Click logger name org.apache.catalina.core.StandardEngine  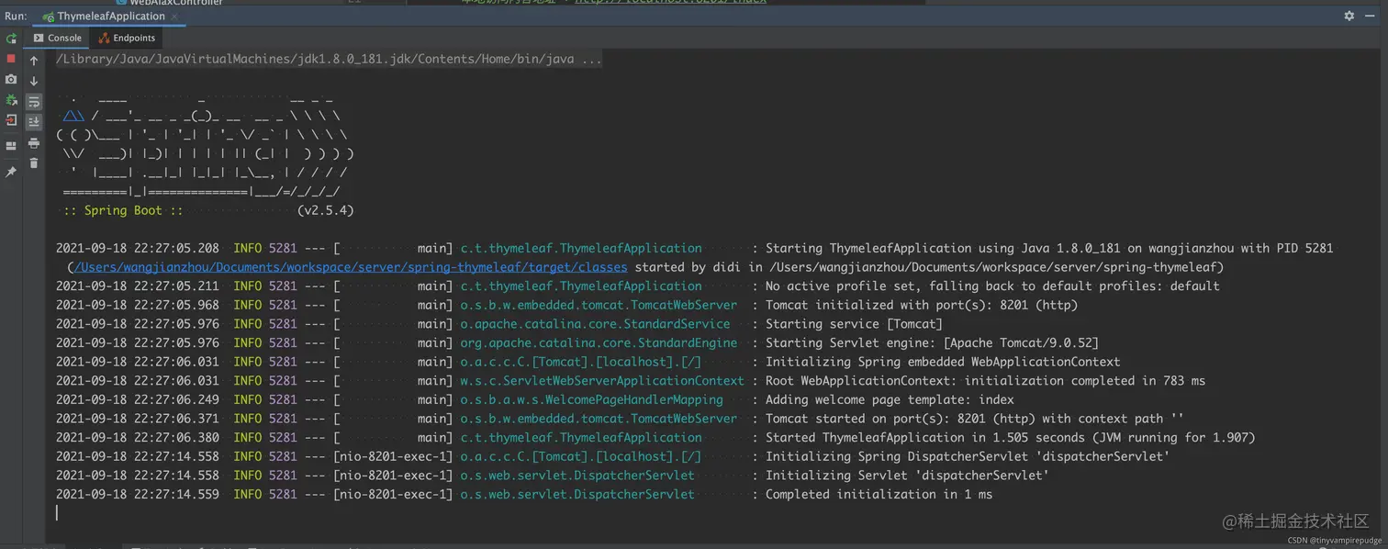point(599,342)
